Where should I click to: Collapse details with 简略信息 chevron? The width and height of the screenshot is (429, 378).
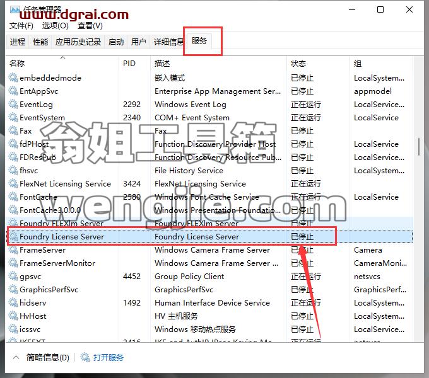pyautogui.click(x=16, y=357)
